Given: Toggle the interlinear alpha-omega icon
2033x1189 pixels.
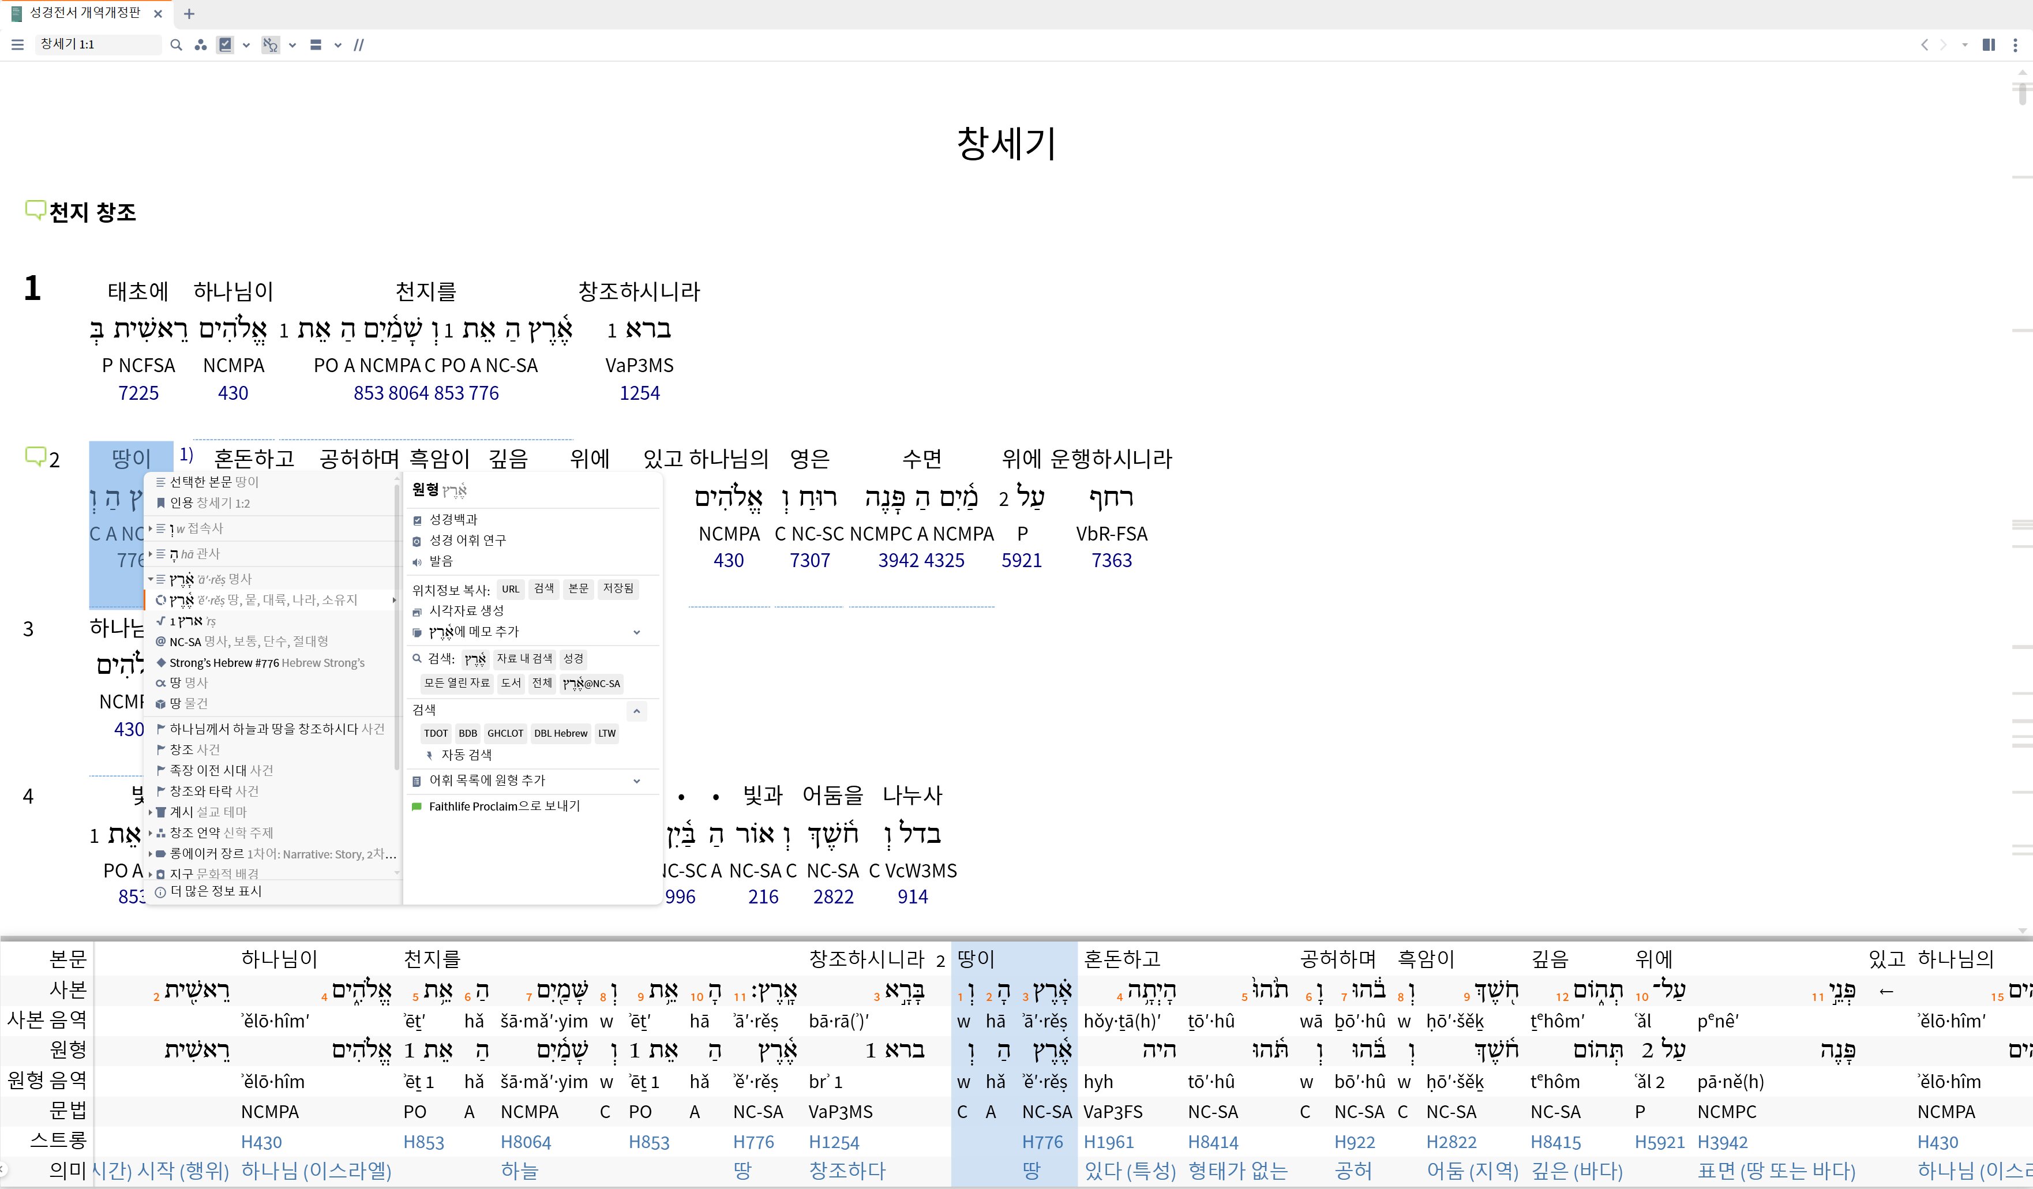Looking at the screenshot, I should (x=270, y=45).
